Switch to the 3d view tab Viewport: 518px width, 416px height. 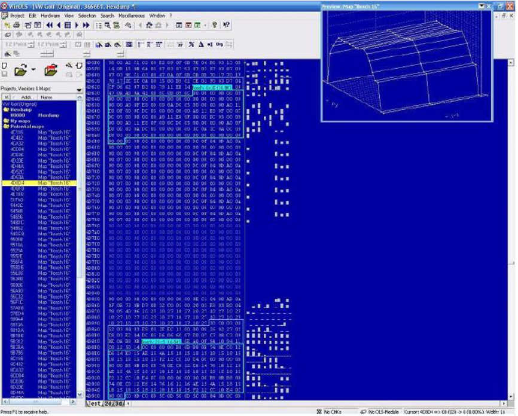(120, 404)
